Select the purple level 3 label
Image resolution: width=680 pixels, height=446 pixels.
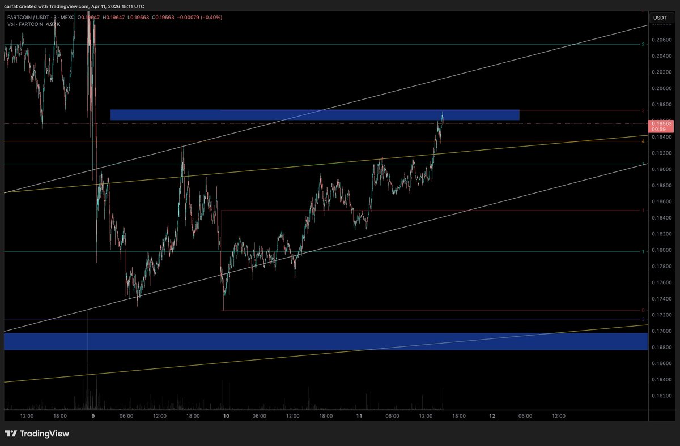[x=643, y=319]
